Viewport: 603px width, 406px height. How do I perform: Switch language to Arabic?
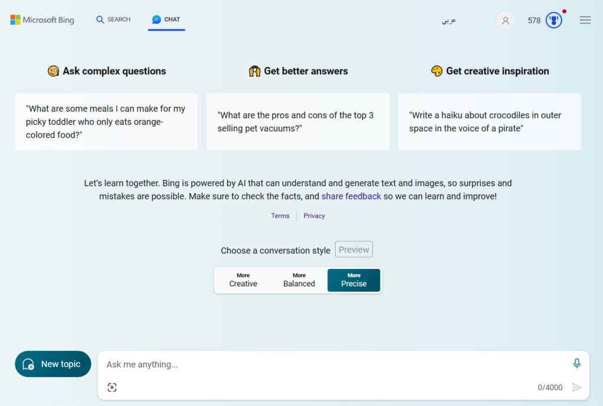449,21
